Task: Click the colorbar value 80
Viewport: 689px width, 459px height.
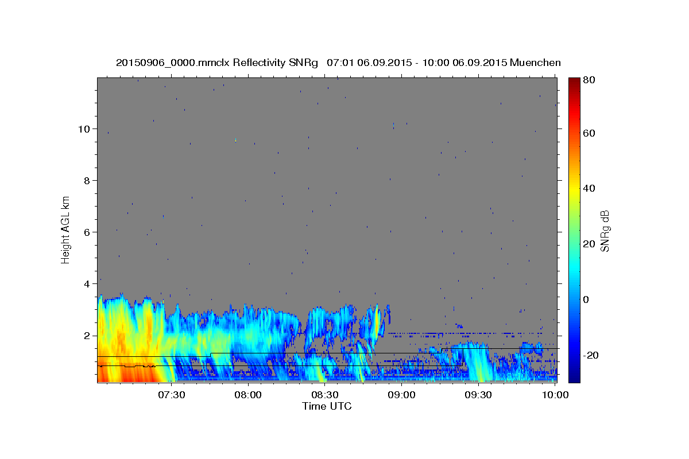Action: 590,81
